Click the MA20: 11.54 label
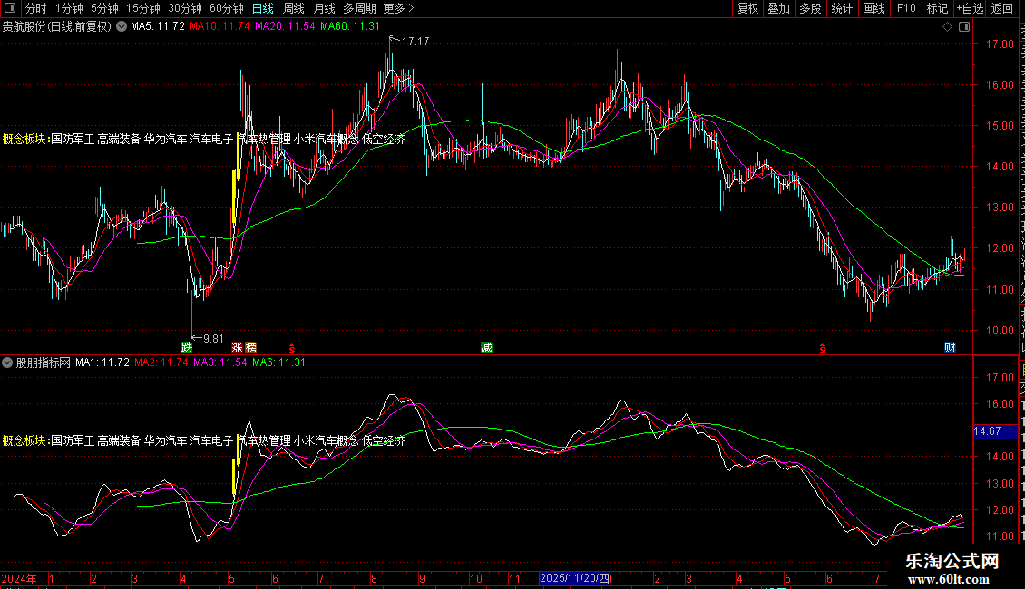 click(285, 26)
